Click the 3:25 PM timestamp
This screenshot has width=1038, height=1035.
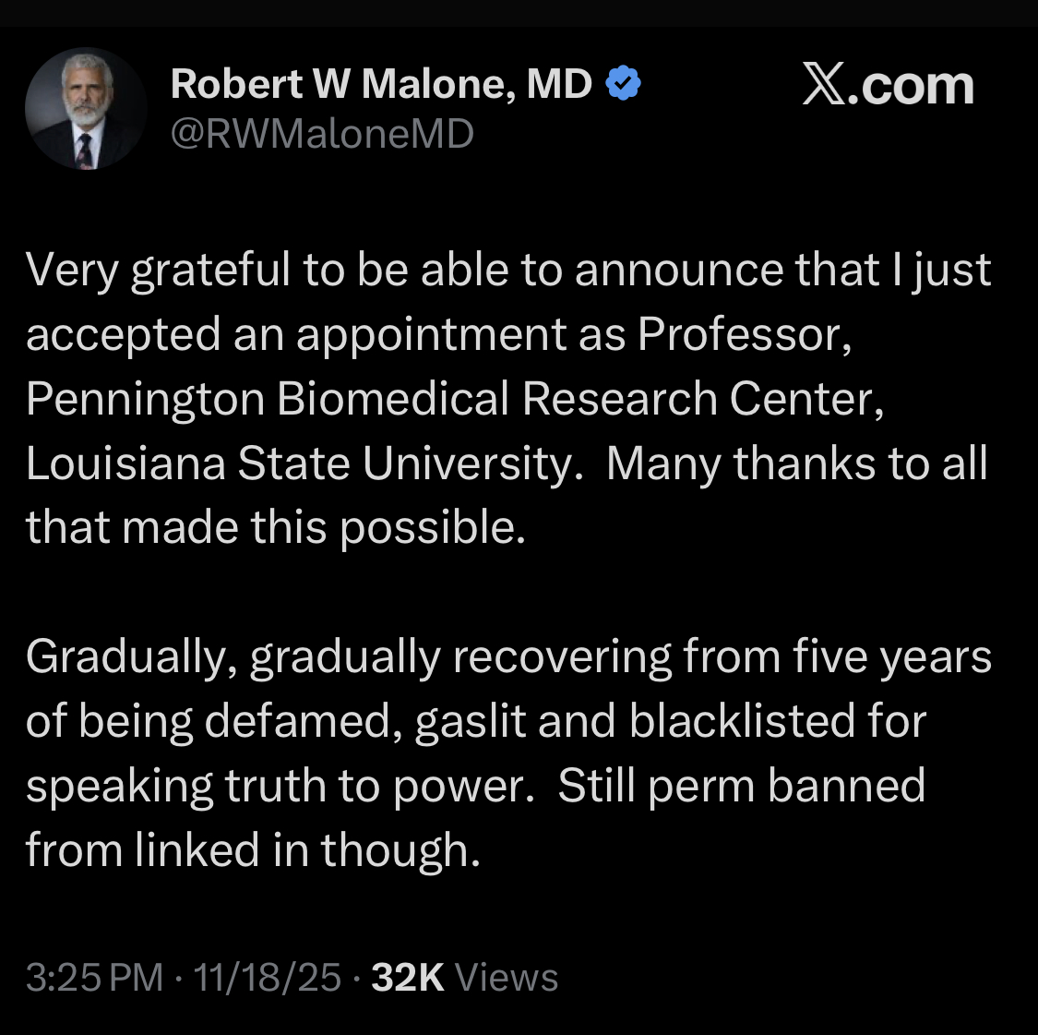(94, 978)
